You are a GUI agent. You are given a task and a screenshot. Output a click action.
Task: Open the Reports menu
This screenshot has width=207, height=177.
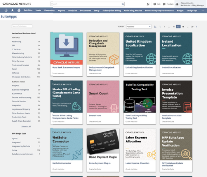61,11
